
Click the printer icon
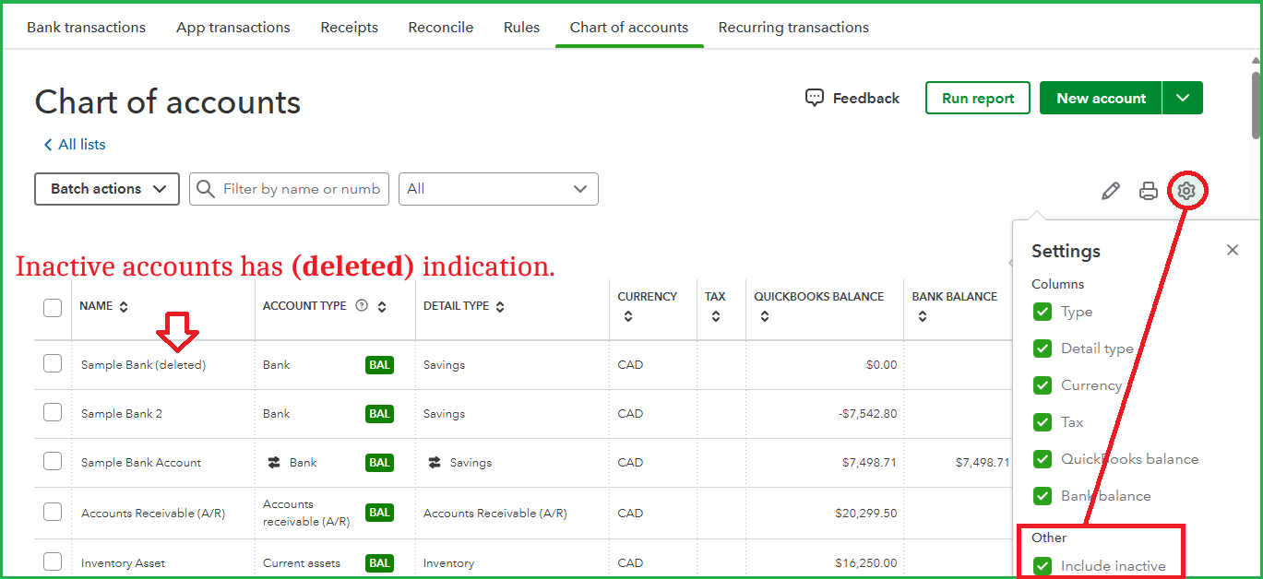click(x=1149, y=191)
